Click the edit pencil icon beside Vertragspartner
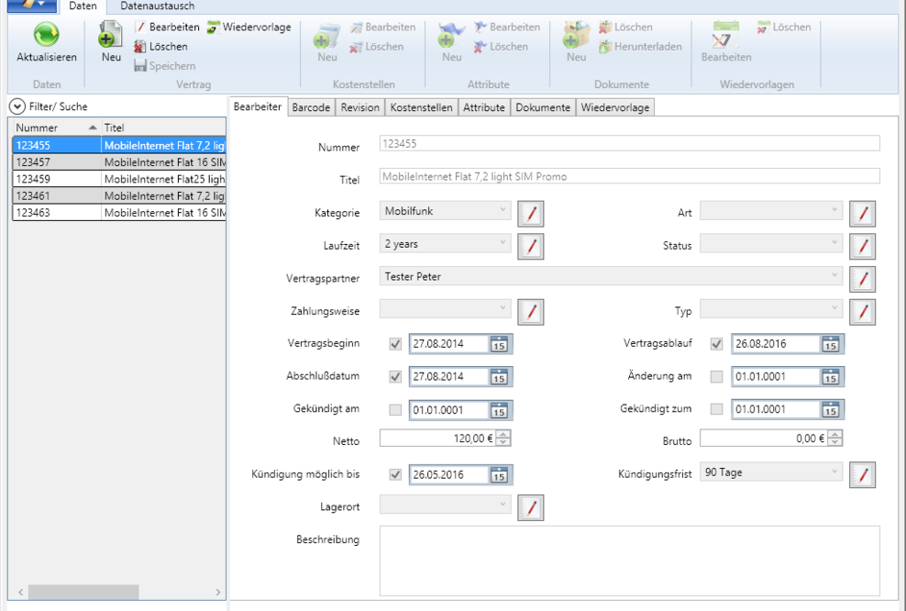Image resolution: width=906 pixels, height=611 pixels. coord(862,278)
